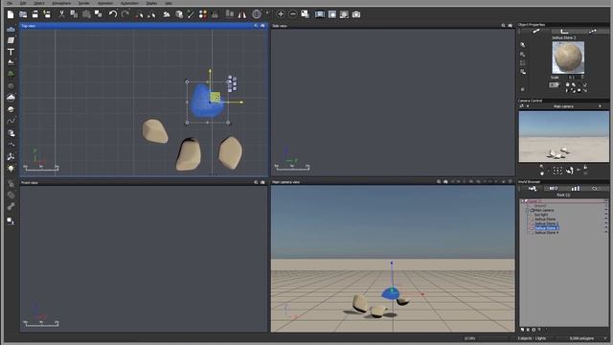Viewport: 613px width, 345px height.
Task: Select Joshua Stone 4 in World Browser
Action: pos(547,233)
